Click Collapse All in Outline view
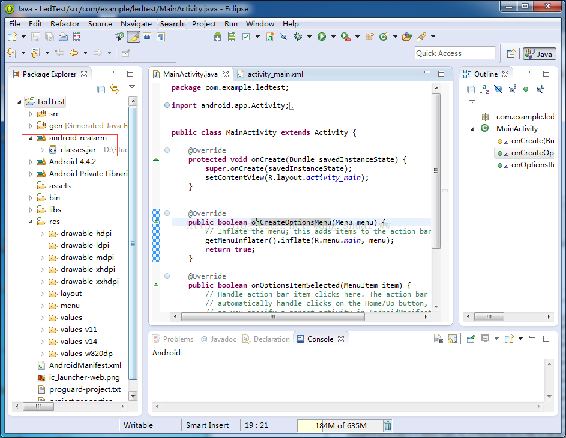The width and height of the screenshot is (566, 438). click(x=471, y=89)
